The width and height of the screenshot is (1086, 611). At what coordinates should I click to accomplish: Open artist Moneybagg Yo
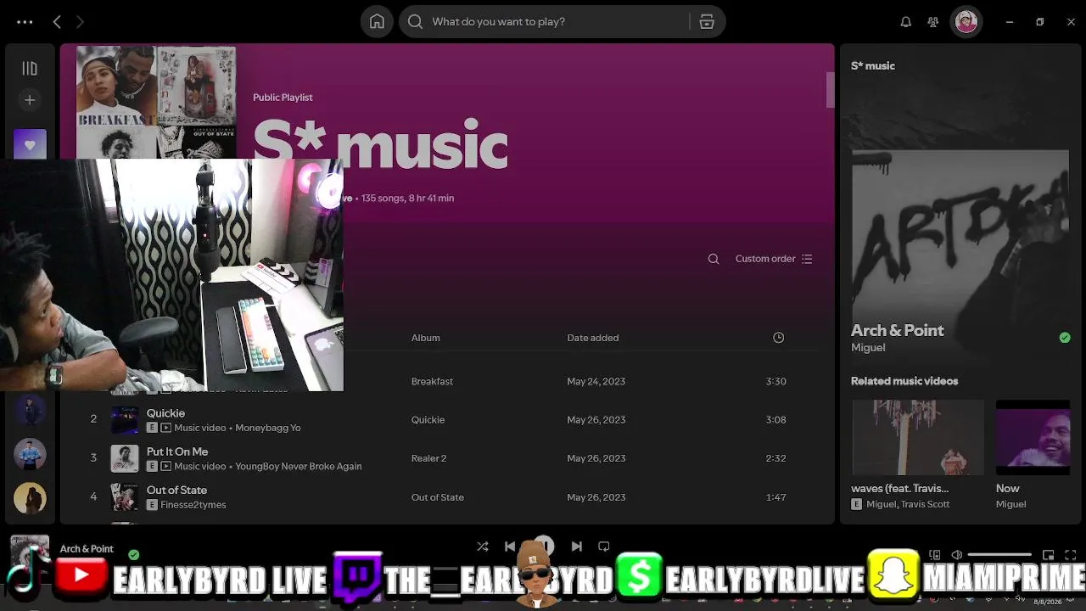click(268, 428)
